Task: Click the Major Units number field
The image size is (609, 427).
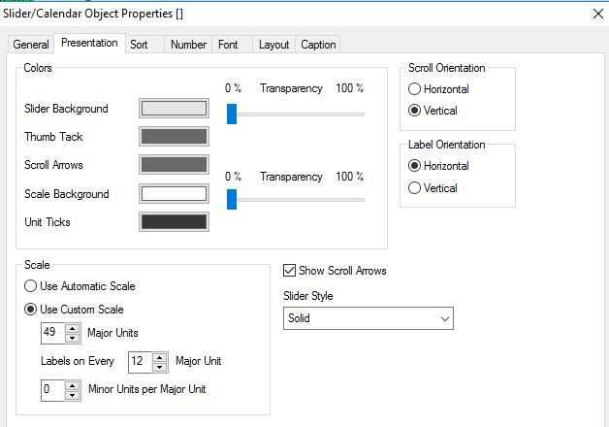Action: coord(51,333)
